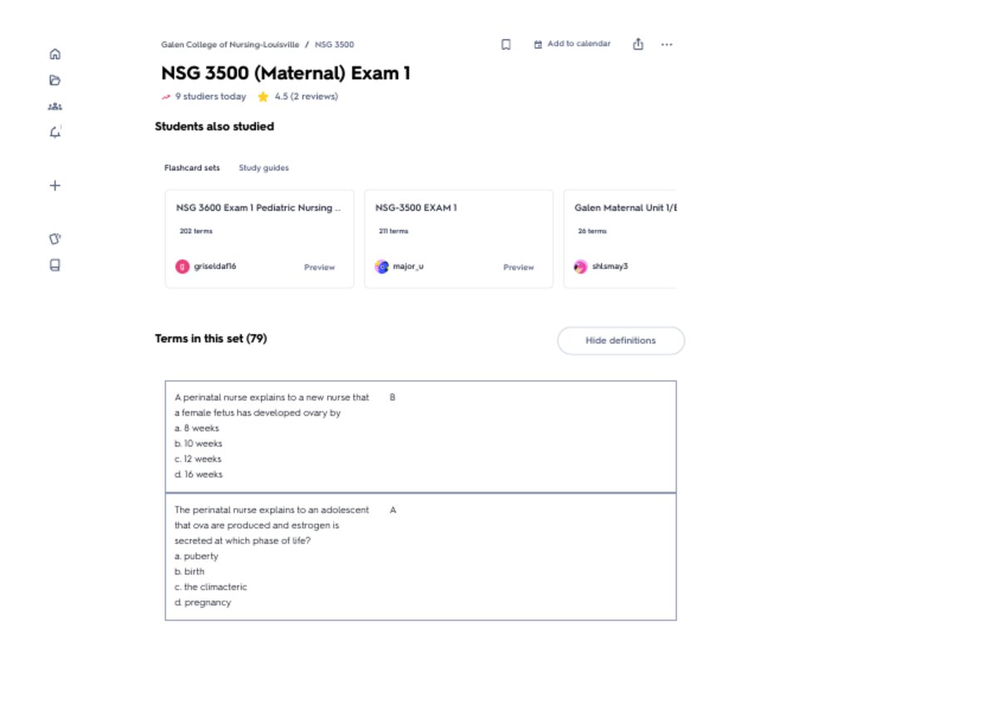
Task: Click the calendar icon beside Add to calendar
Action: 538,45
